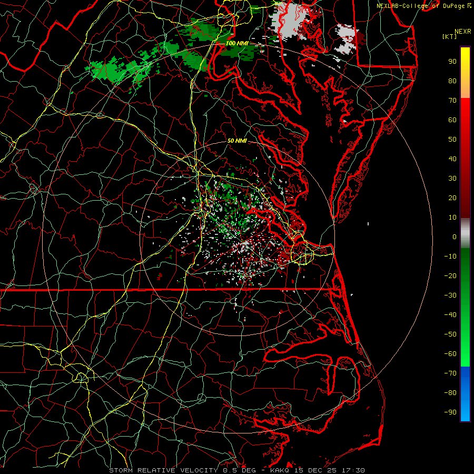Click the 100 NMI range ring label
The width and height of the screenshot is (474, 474).
pyautogui.click(x=237, y=43)
